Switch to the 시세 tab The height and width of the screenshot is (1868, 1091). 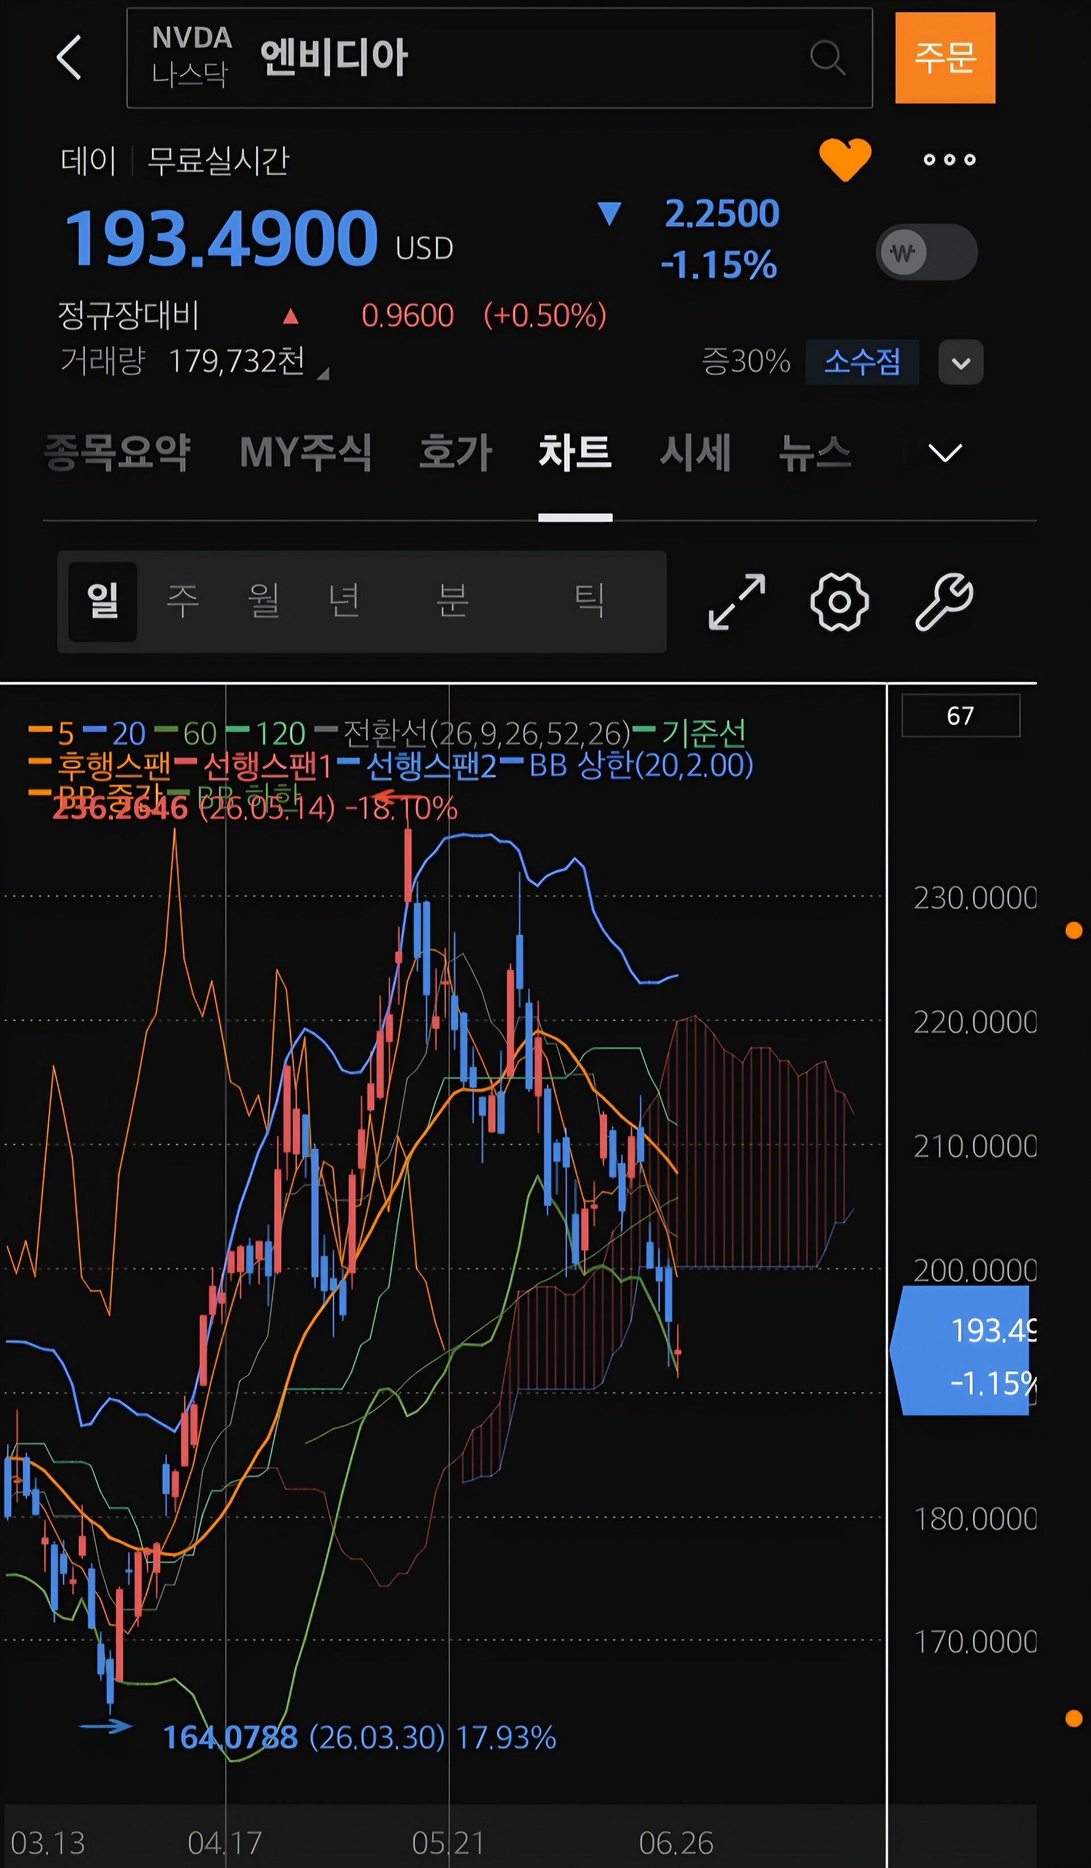pyautogui.click(x=695, y=452)
